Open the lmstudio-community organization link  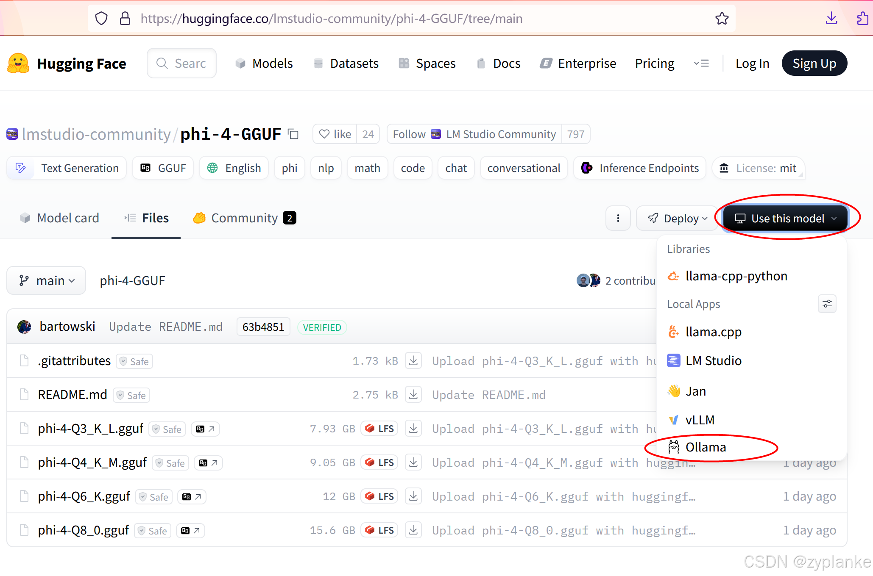96,134
